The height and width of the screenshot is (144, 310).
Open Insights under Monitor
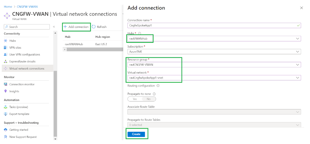point(14,91)
